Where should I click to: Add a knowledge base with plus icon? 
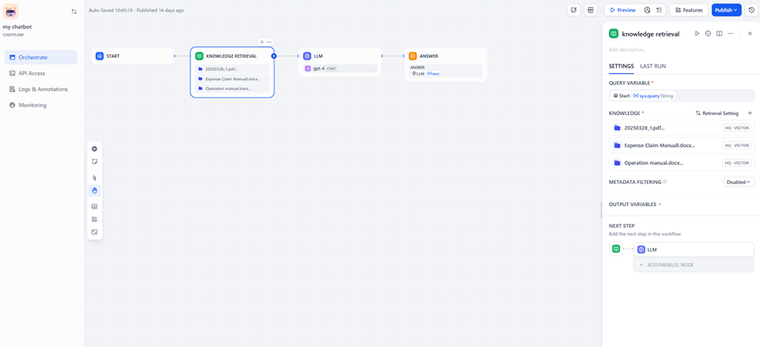pyautogui.click(x=750, y=113)
